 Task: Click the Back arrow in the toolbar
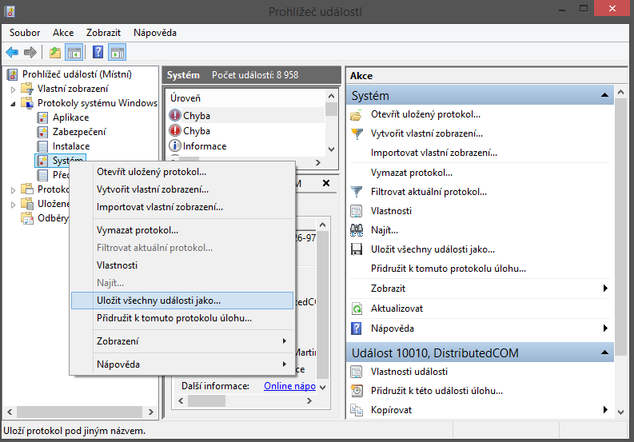pyautogui.click(x=12, y=53)
